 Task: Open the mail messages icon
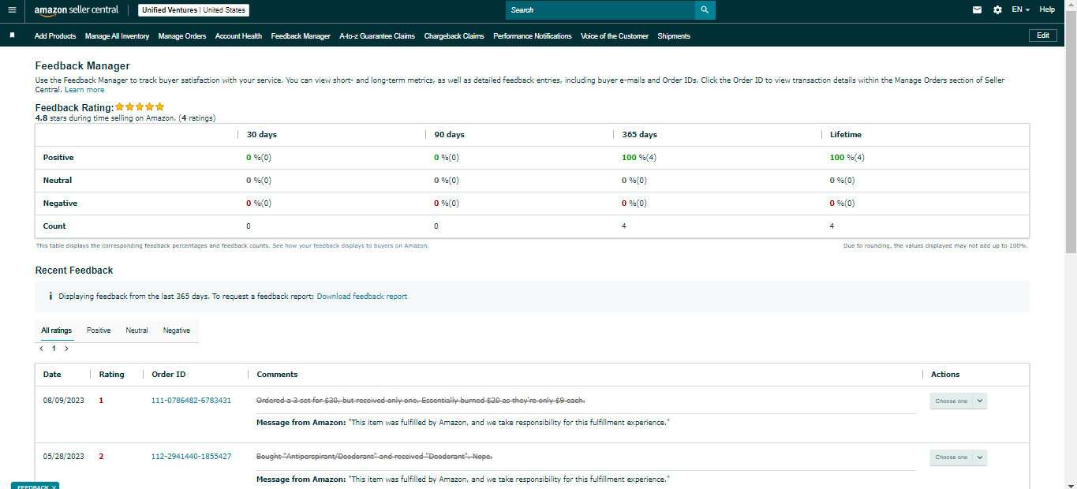[978, 10]
